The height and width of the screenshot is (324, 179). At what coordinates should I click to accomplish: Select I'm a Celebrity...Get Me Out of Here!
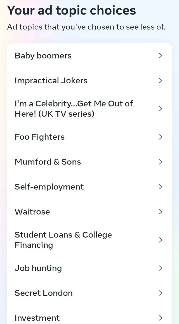(74, 109)
